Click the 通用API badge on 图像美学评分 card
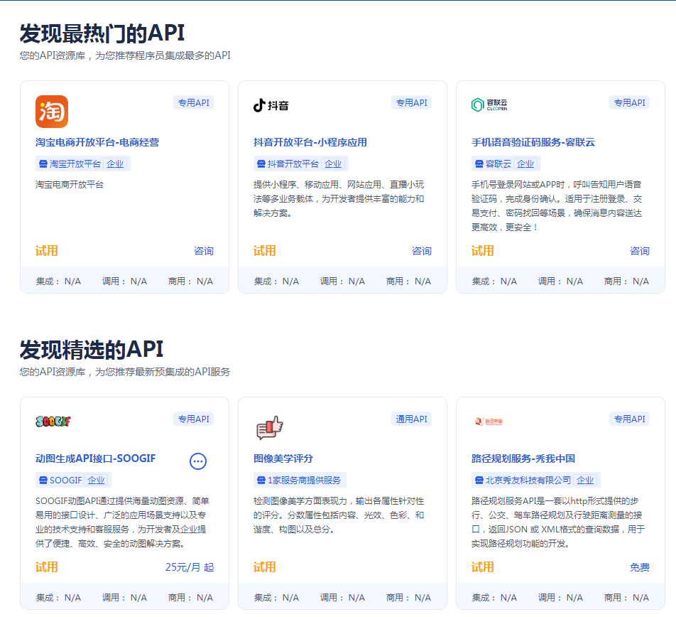676x617 pixels. pyautogui.click(x=410, y=419)
